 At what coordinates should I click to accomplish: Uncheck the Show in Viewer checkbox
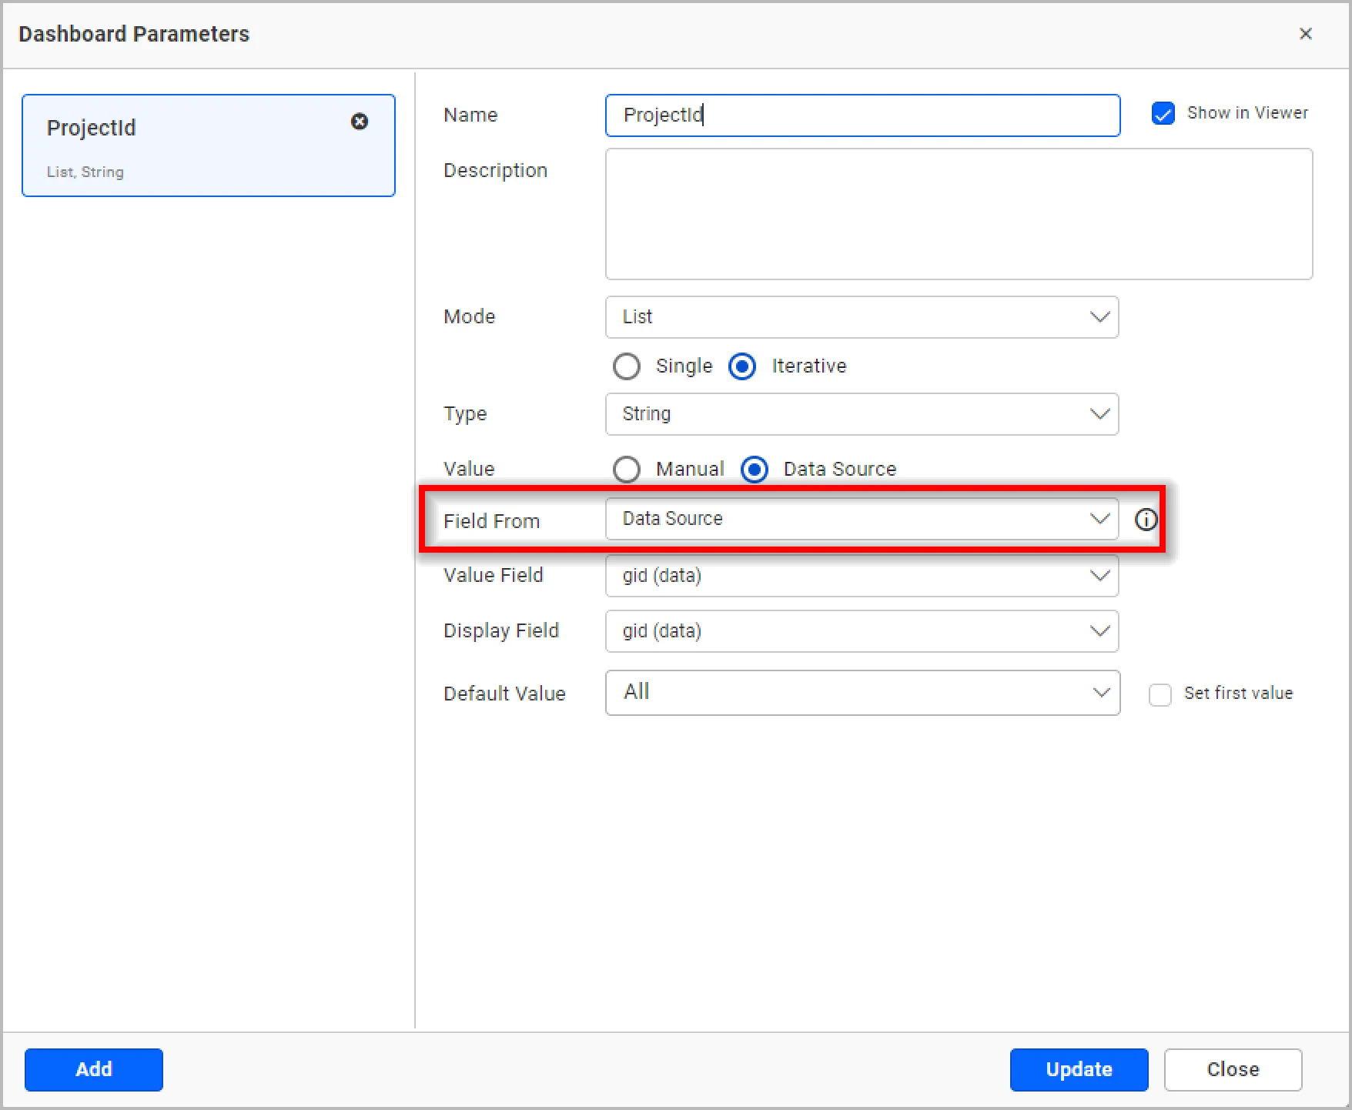[x=1163, y=114]
